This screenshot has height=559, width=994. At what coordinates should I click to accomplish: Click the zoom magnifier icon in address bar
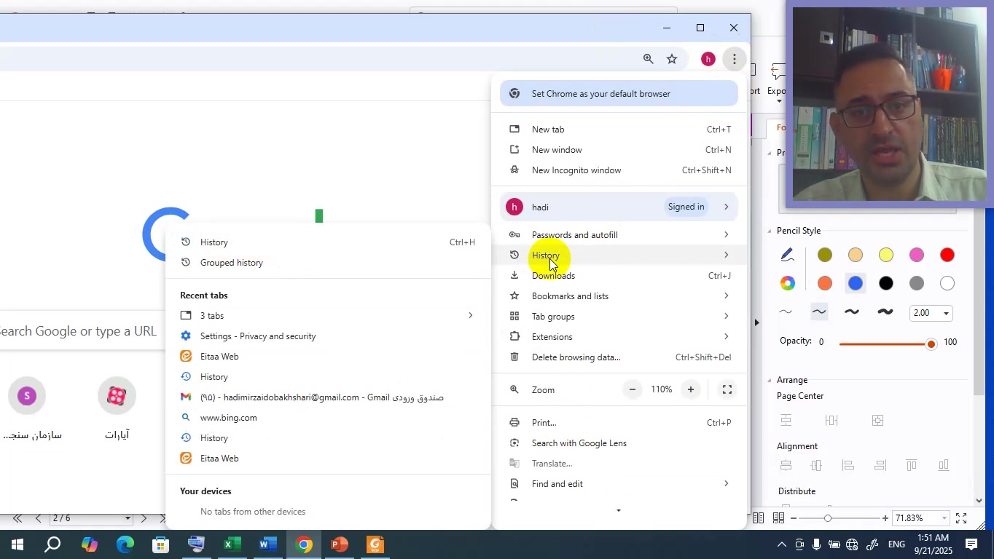click(x=648, y=59)
